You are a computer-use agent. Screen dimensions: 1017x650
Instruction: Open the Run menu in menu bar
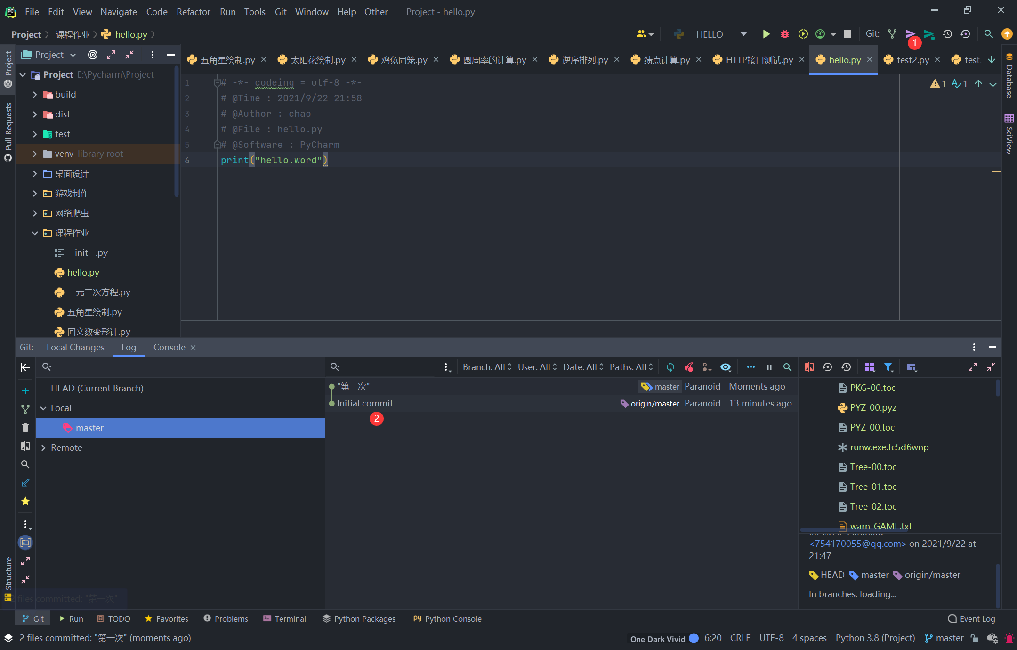227,11
